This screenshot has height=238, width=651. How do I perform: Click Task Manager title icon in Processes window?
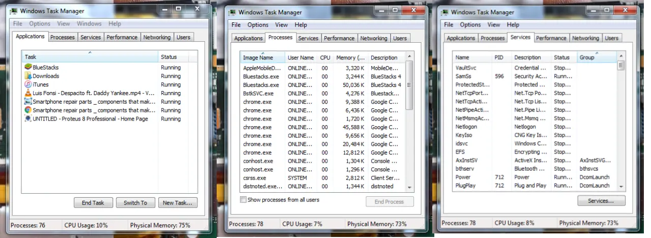232,12
